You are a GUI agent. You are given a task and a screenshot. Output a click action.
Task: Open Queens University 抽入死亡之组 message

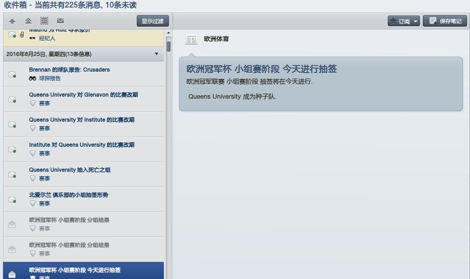tap(70, 170)
